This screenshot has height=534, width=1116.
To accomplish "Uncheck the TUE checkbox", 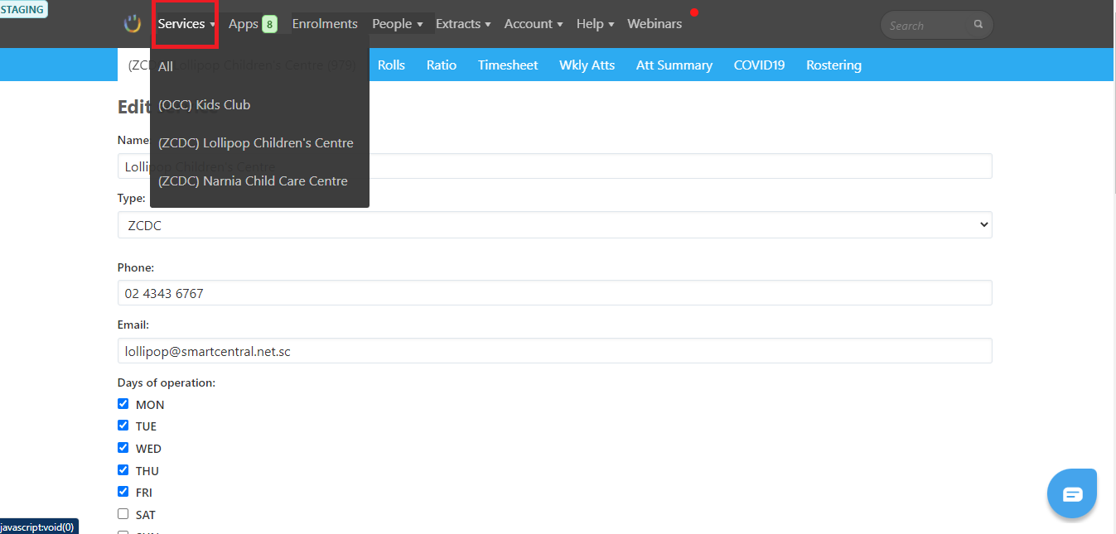I will pos(123,426).
